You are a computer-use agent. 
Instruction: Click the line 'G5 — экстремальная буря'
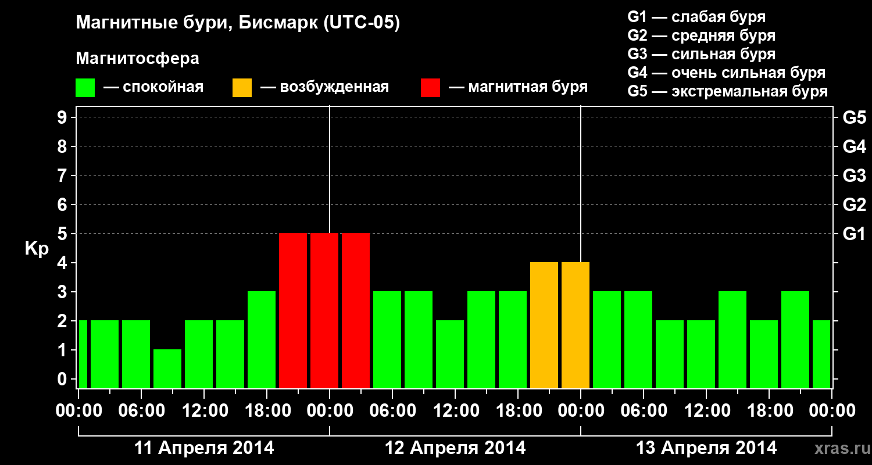tap(728, 92)
